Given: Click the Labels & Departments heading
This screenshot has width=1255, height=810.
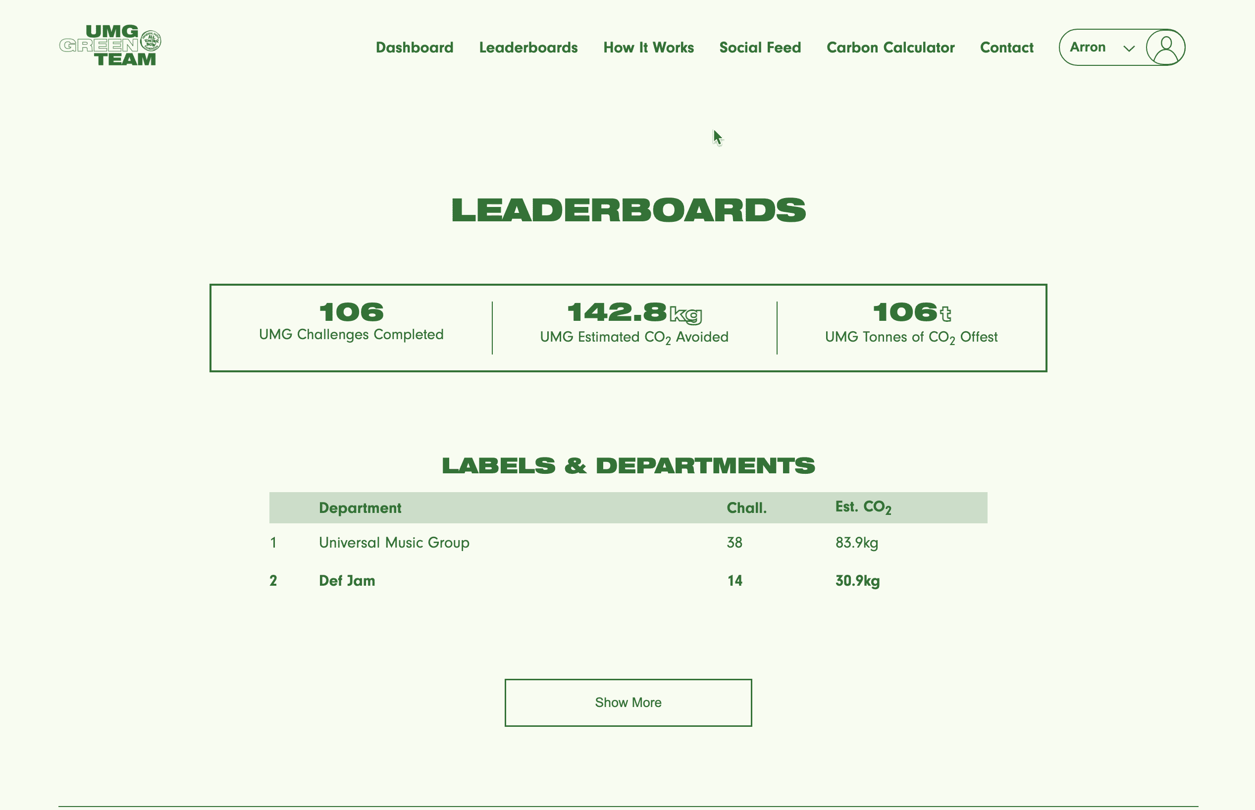Looking at the screenshot, I should (628, 466).
